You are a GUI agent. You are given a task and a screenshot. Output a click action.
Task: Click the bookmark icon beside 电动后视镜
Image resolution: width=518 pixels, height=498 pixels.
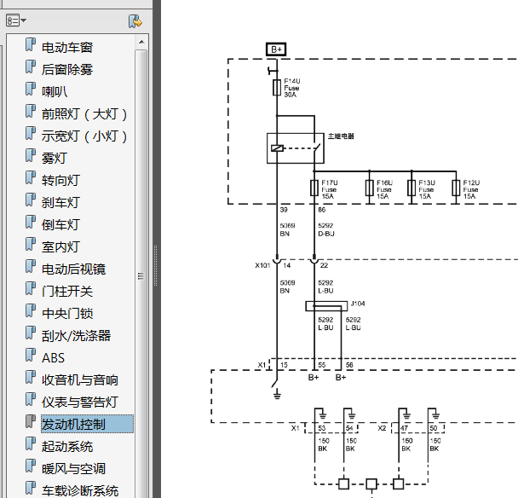[x=31, y=266]
